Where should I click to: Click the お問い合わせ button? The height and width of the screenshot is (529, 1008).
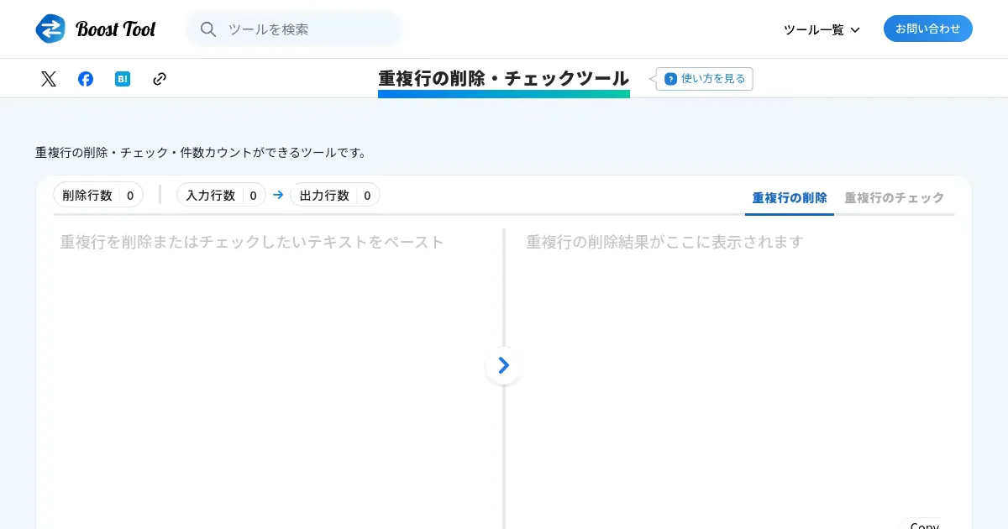pyautogui.click(x=927, y=29)
